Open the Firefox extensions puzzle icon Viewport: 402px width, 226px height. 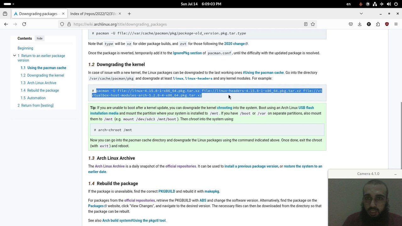pos(378,24)
